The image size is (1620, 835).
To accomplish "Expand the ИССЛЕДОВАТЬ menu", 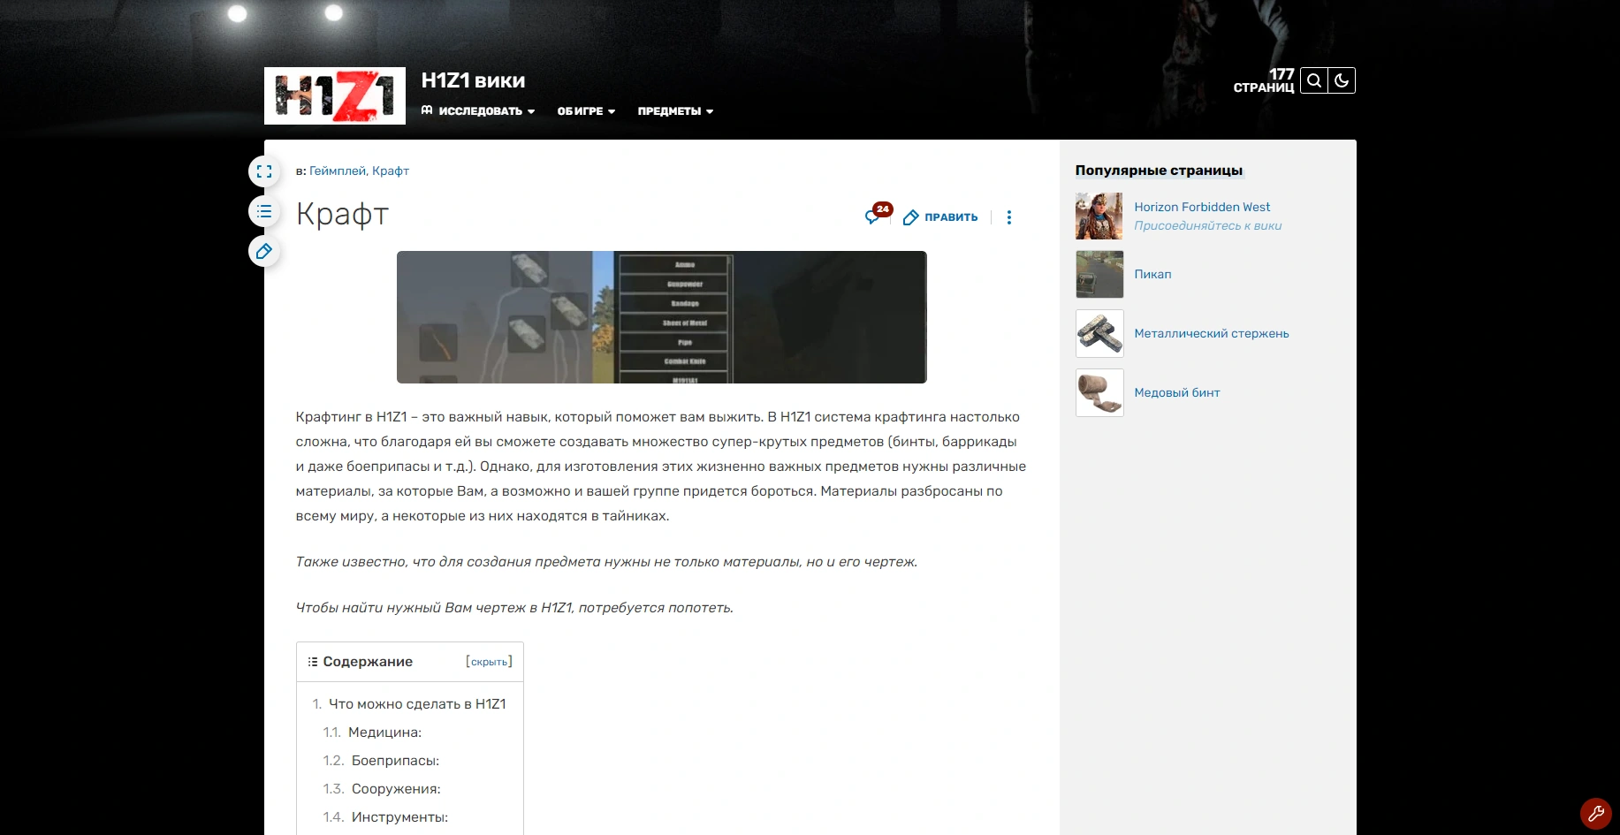I will 478,111.
